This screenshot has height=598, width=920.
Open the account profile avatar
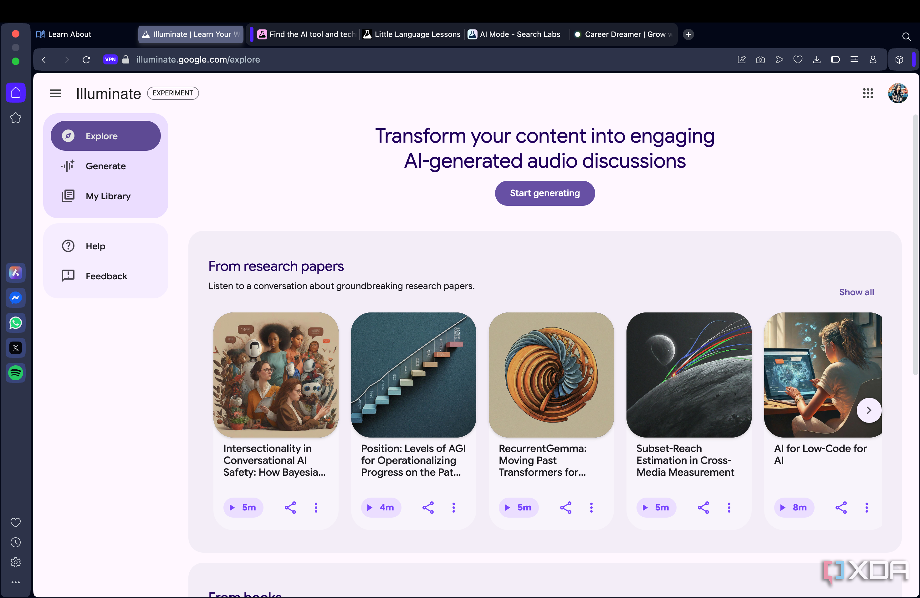pyautogui.click(x=897, y=93)
